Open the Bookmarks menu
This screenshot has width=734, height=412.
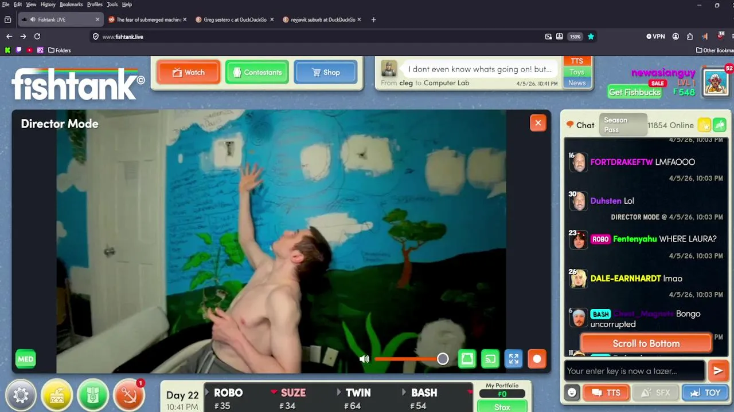click(x=71, y=5)
